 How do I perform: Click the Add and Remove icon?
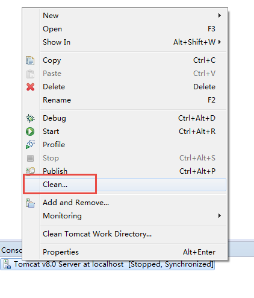click(30, 203)
